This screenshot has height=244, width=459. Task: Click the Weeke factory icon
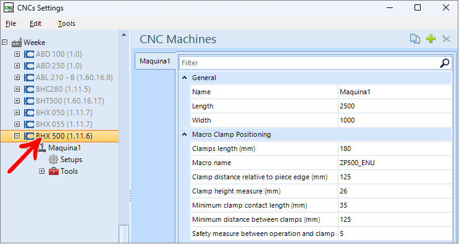click(x=17, y=43)
